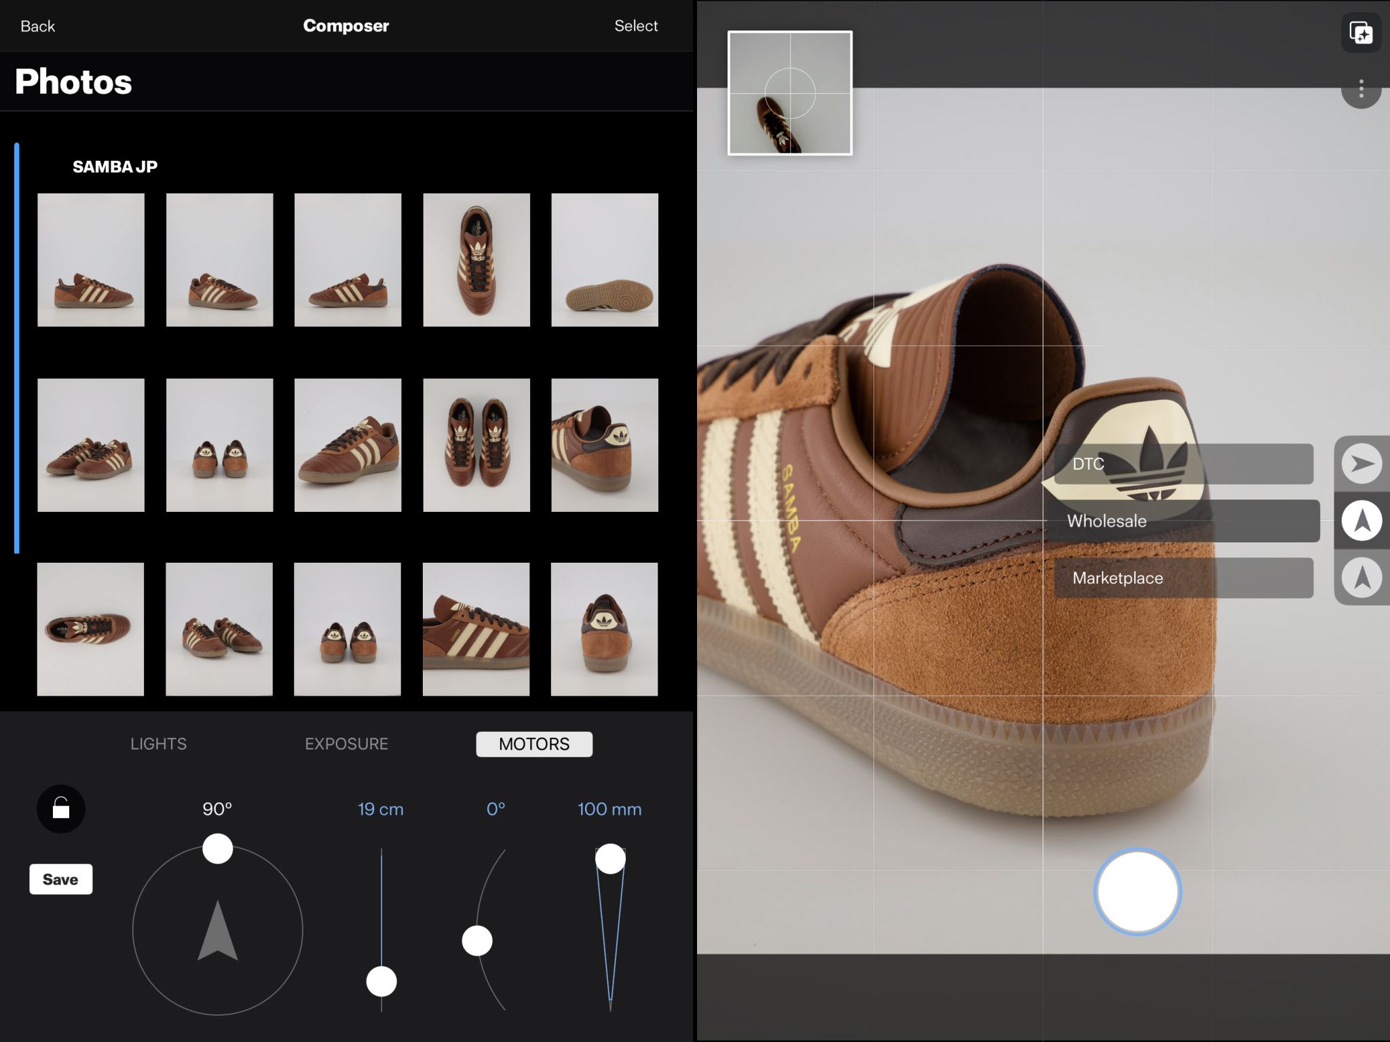Click the 19 cm height slider handle
Screen dimensions: 1390x1042
coord(381,982)
